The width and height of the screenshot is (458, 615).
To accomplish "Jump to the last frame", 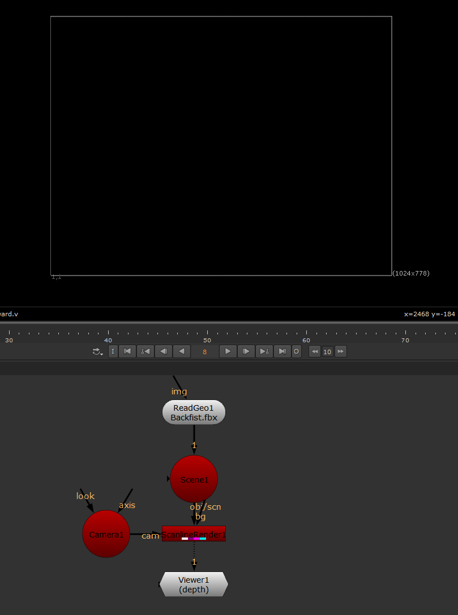I will 282,351.
